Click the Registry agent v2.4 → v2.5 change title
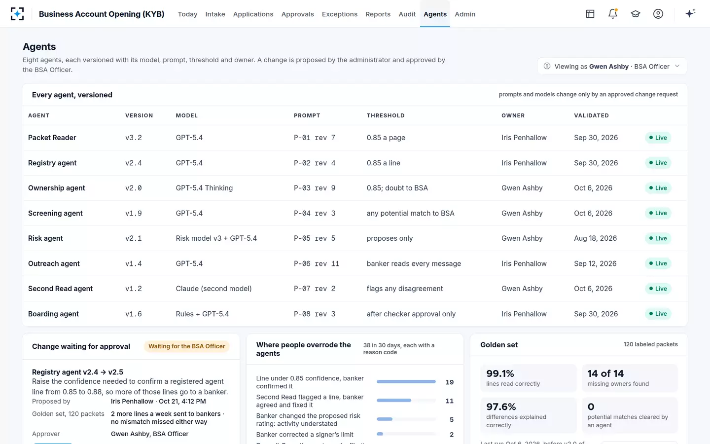710x444 pixels. [x=77, y=372]
